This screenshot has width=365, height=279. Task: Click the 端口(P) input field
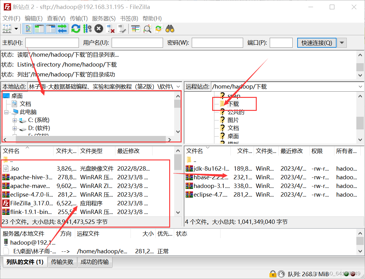coord(281,43)
